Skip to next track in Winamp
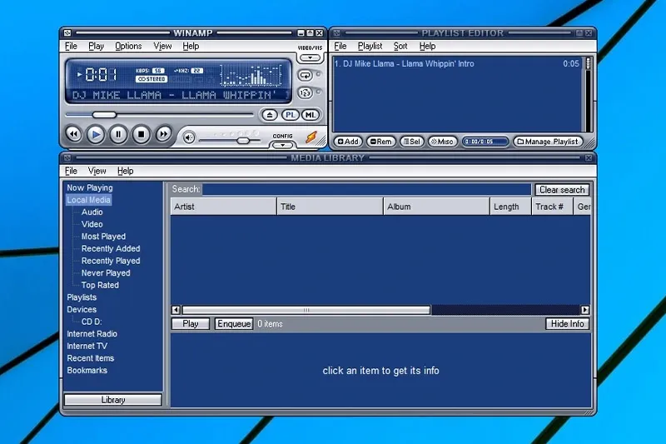This screenshot has width=666, height=444. pyautogui.click(x=163, y=134)
